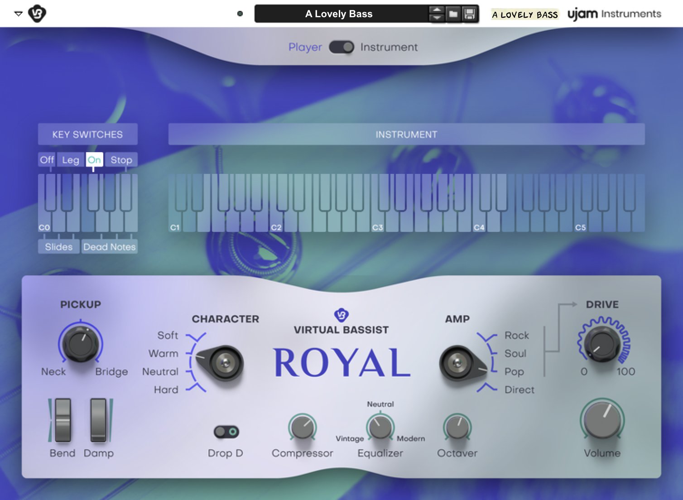The height and width of the screenshot is (500, 683).
Task: Step to the next preset with the up arrow
Action: [437, 10]
